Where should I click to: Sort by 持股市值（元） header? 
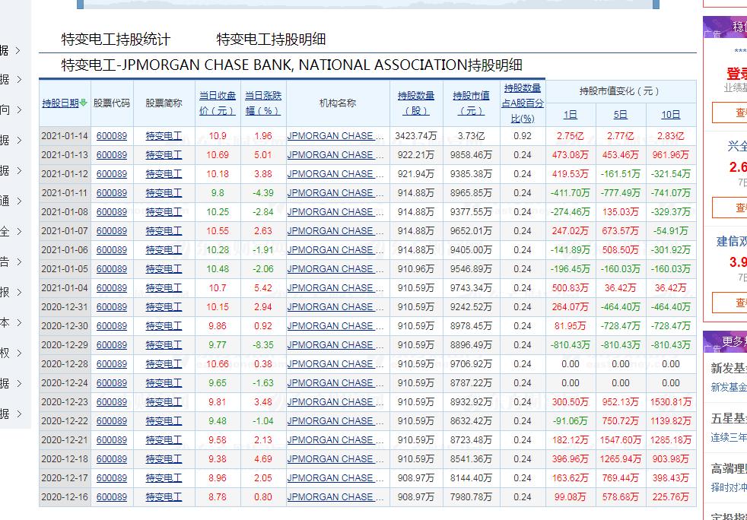tap(471, 103)
